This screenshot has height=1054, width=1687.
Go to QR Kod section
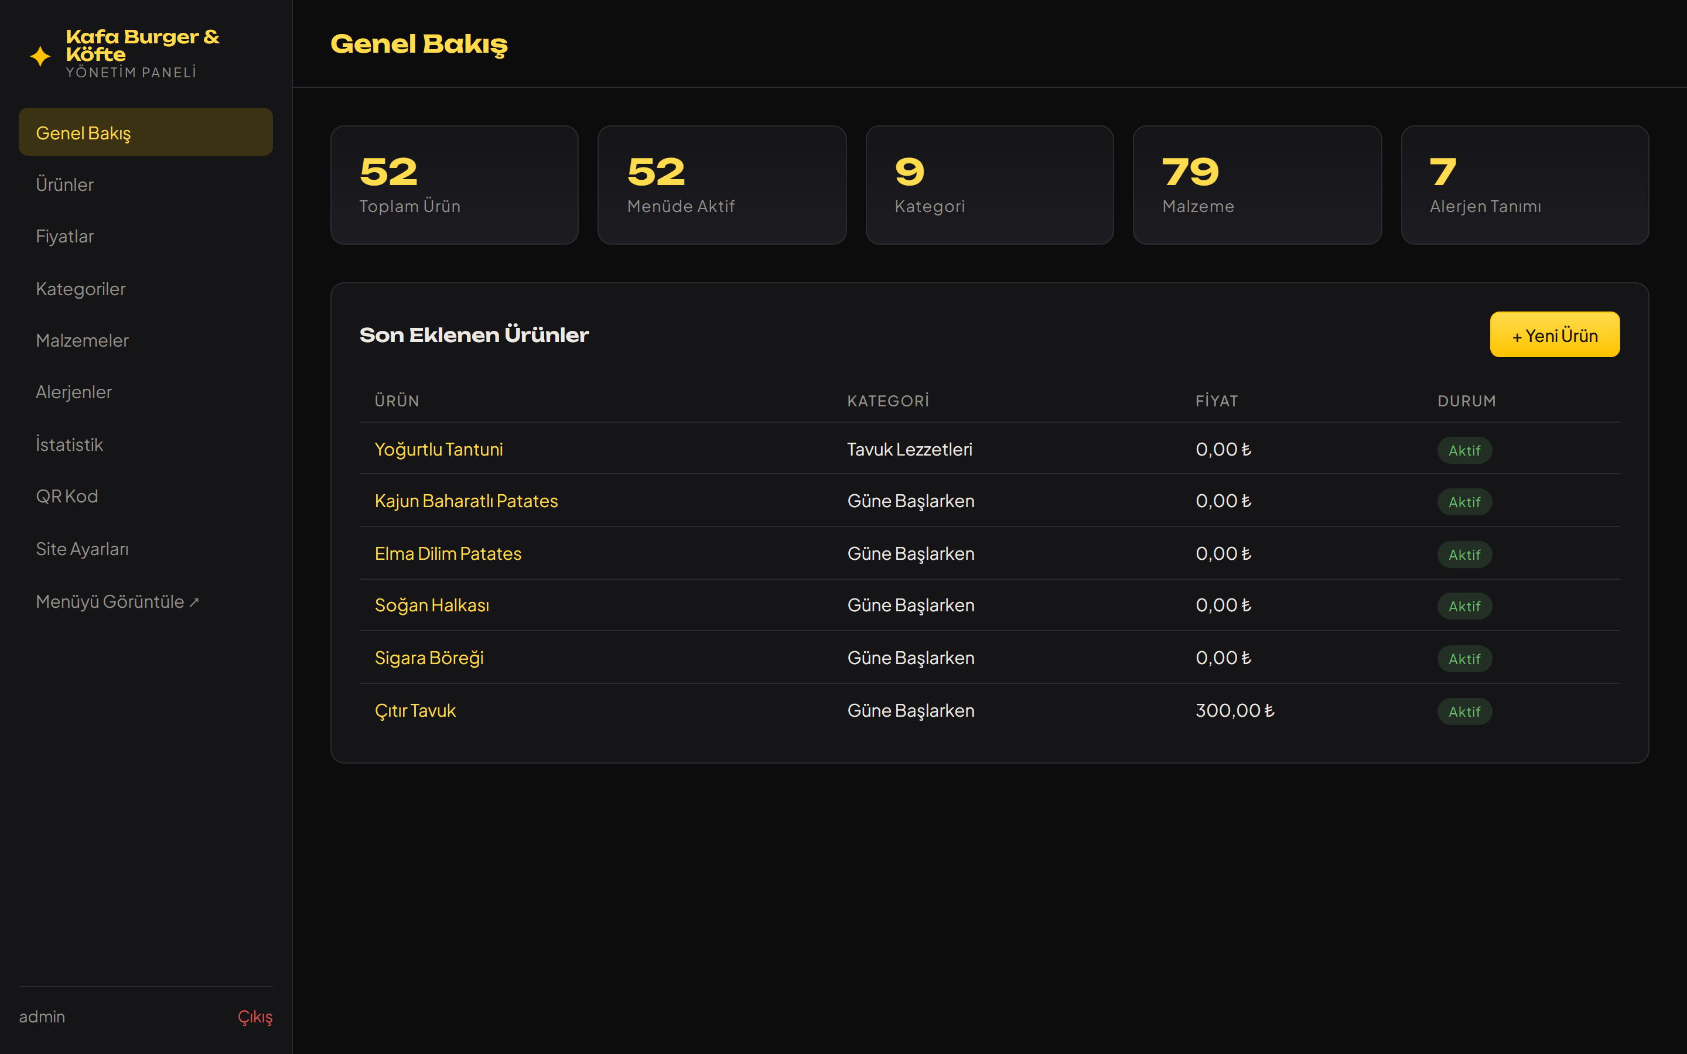[x=146, y=497]
